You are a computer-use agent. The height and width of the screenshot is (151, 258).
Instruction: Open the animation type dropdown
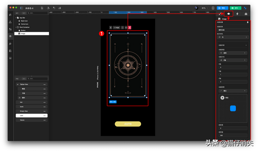(x=233, y=53)
